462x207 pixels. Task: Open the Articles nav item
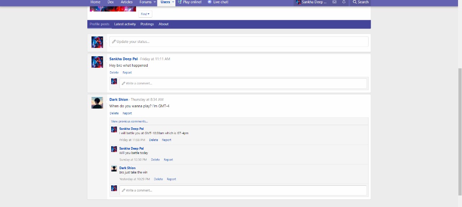click(x=127, y=2)
